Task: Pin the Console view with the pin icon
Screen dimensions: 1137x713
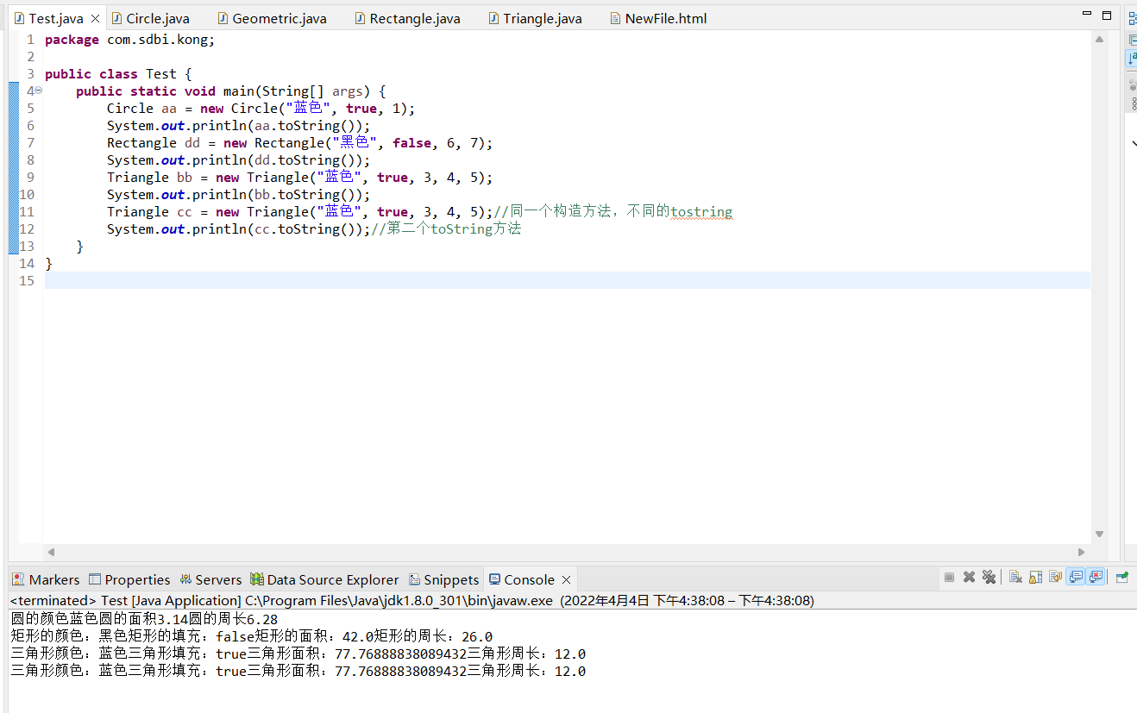Action: pos(1121,578)
